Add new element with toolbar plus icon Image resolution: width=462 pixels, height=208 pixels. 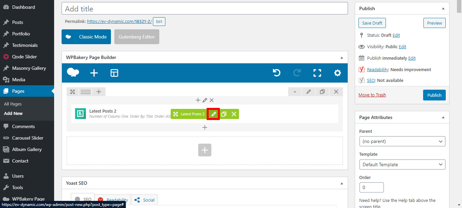[x=94, y=73]
